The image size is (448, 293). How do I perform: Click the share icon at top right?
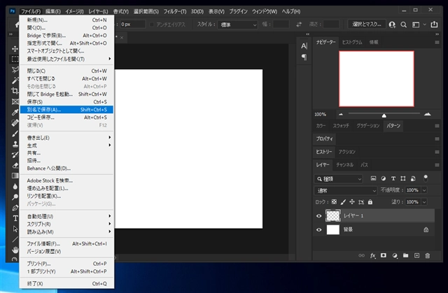pyautogui.click(x=434, y=24)
